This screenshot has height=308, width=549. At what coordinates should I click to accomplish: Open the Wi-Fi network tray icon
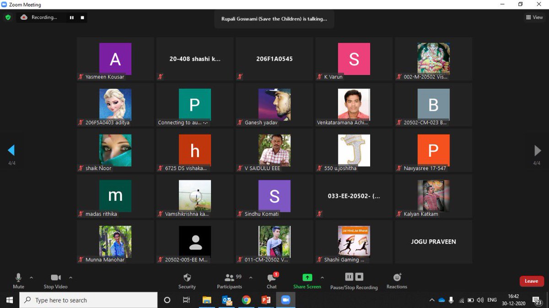(461, 300)
